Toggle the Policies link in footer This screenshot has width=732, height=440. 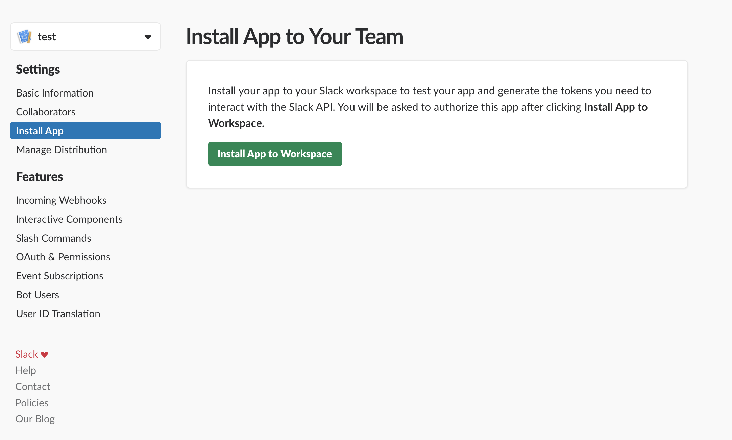click(32, 403)
